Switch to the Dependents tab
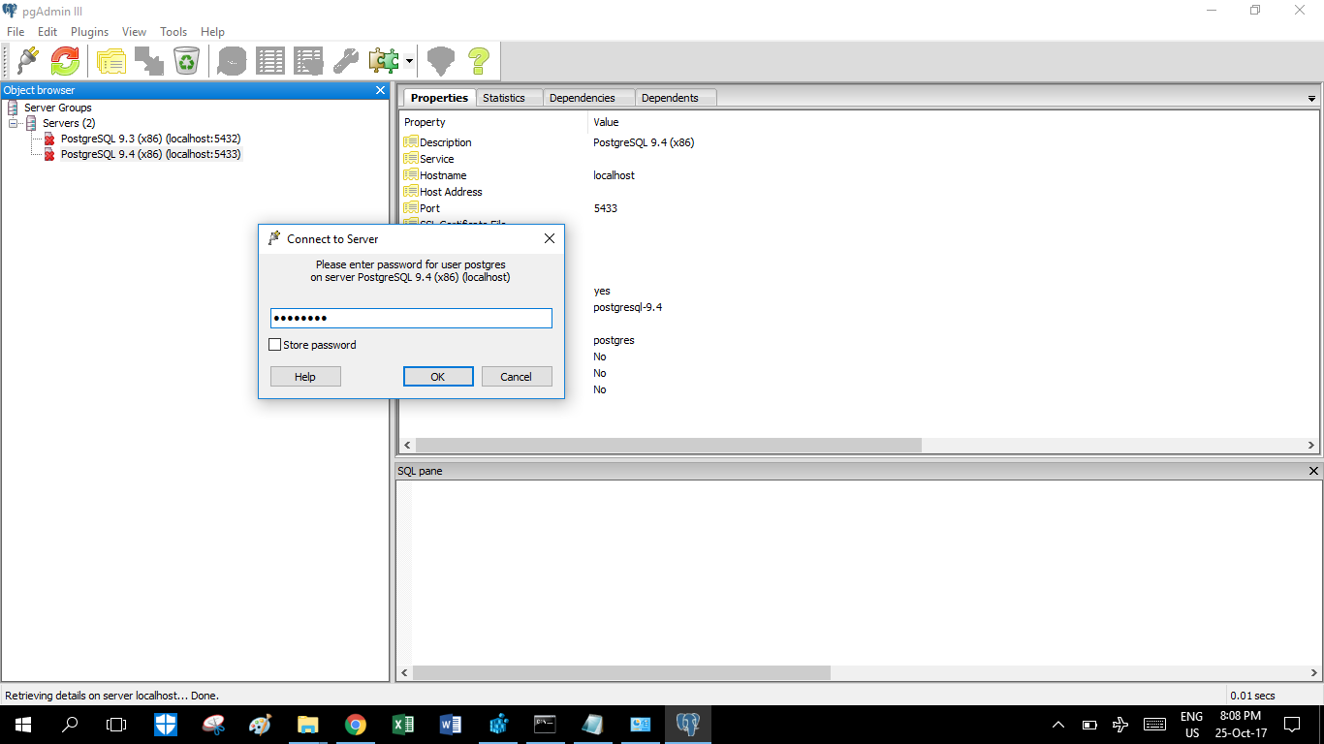This screenshot has height=744, width=1324. tap(670, 98)
